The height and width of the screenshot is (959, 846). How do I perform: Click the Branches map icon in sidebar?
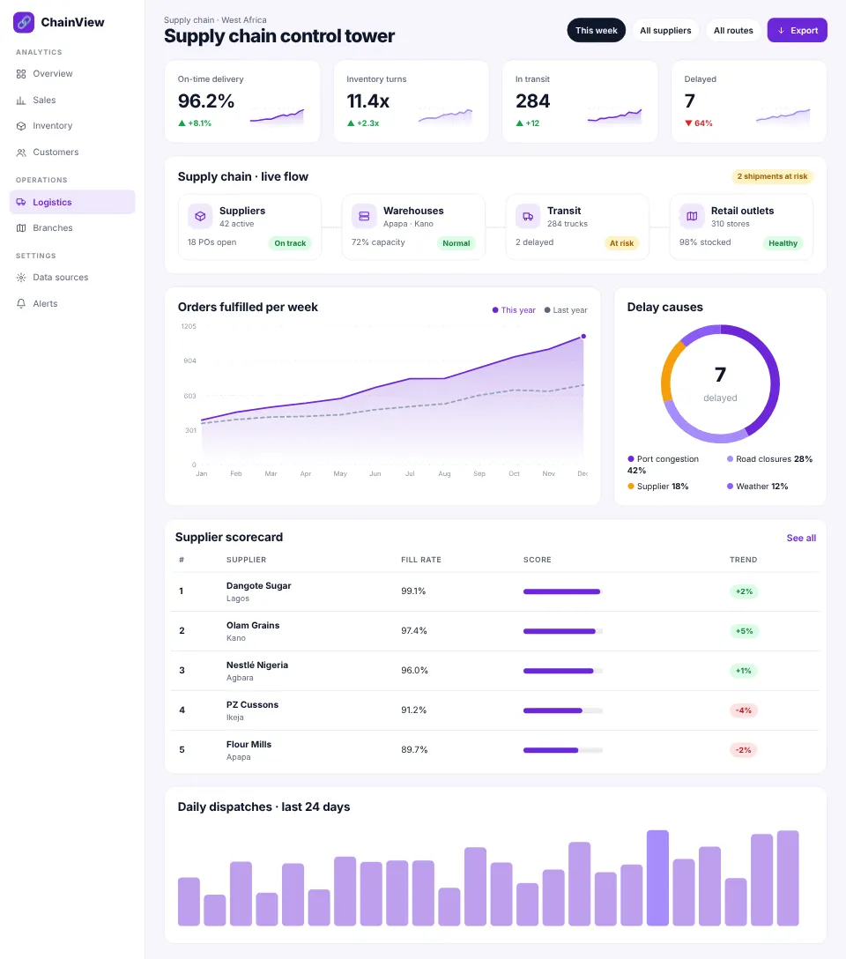pos(21,228)
